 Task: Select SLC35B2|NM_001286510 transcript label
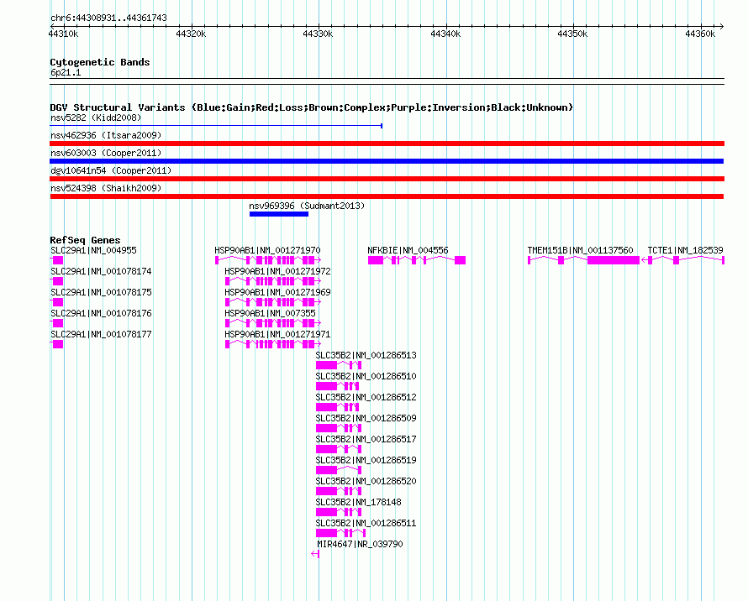click(366, 376)
